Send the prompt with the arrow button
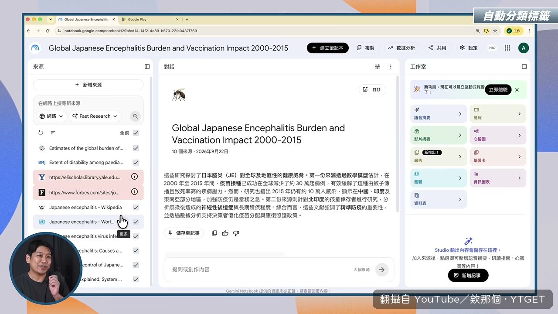558x314 pixels. pos(381,270)
